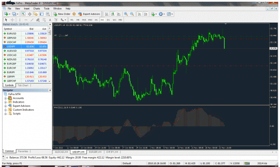Switch to Favorites tab in Navigator
280x167 pixels.
click(x=23, y=151)
